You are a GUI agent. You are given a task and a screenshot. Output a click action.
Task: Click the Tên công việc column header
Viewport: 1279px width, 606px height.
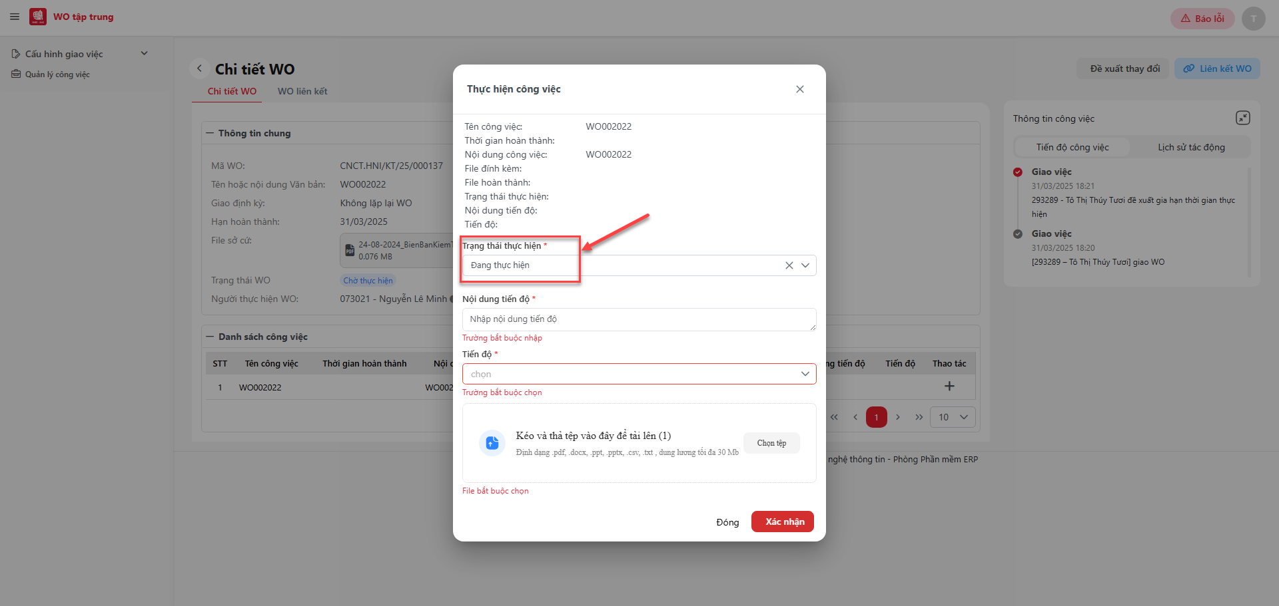tap(272, 364)
